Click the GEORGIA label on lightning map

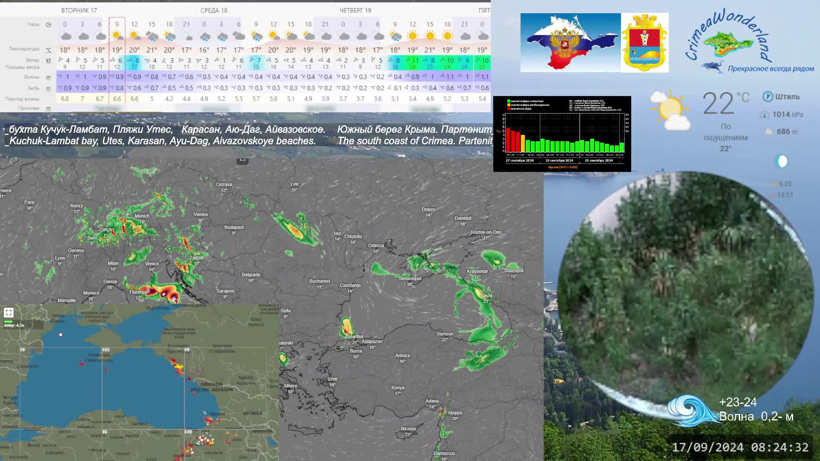[252, 413]
